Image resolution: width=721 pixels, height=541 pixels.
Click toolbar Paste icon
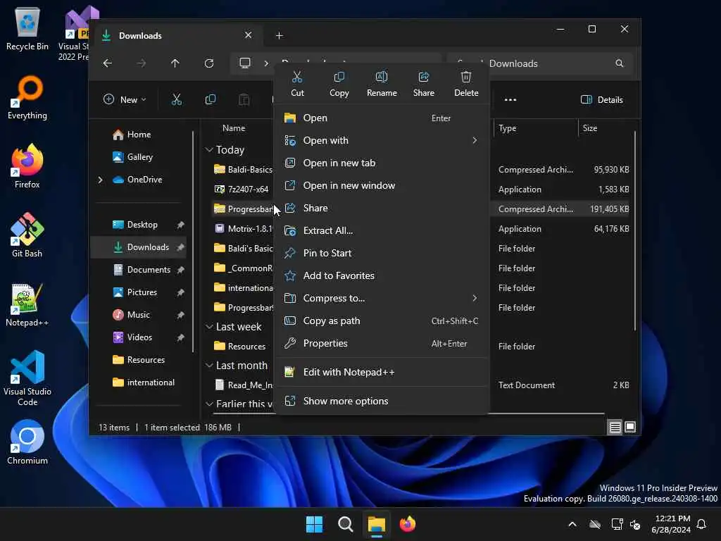[244, 99]
